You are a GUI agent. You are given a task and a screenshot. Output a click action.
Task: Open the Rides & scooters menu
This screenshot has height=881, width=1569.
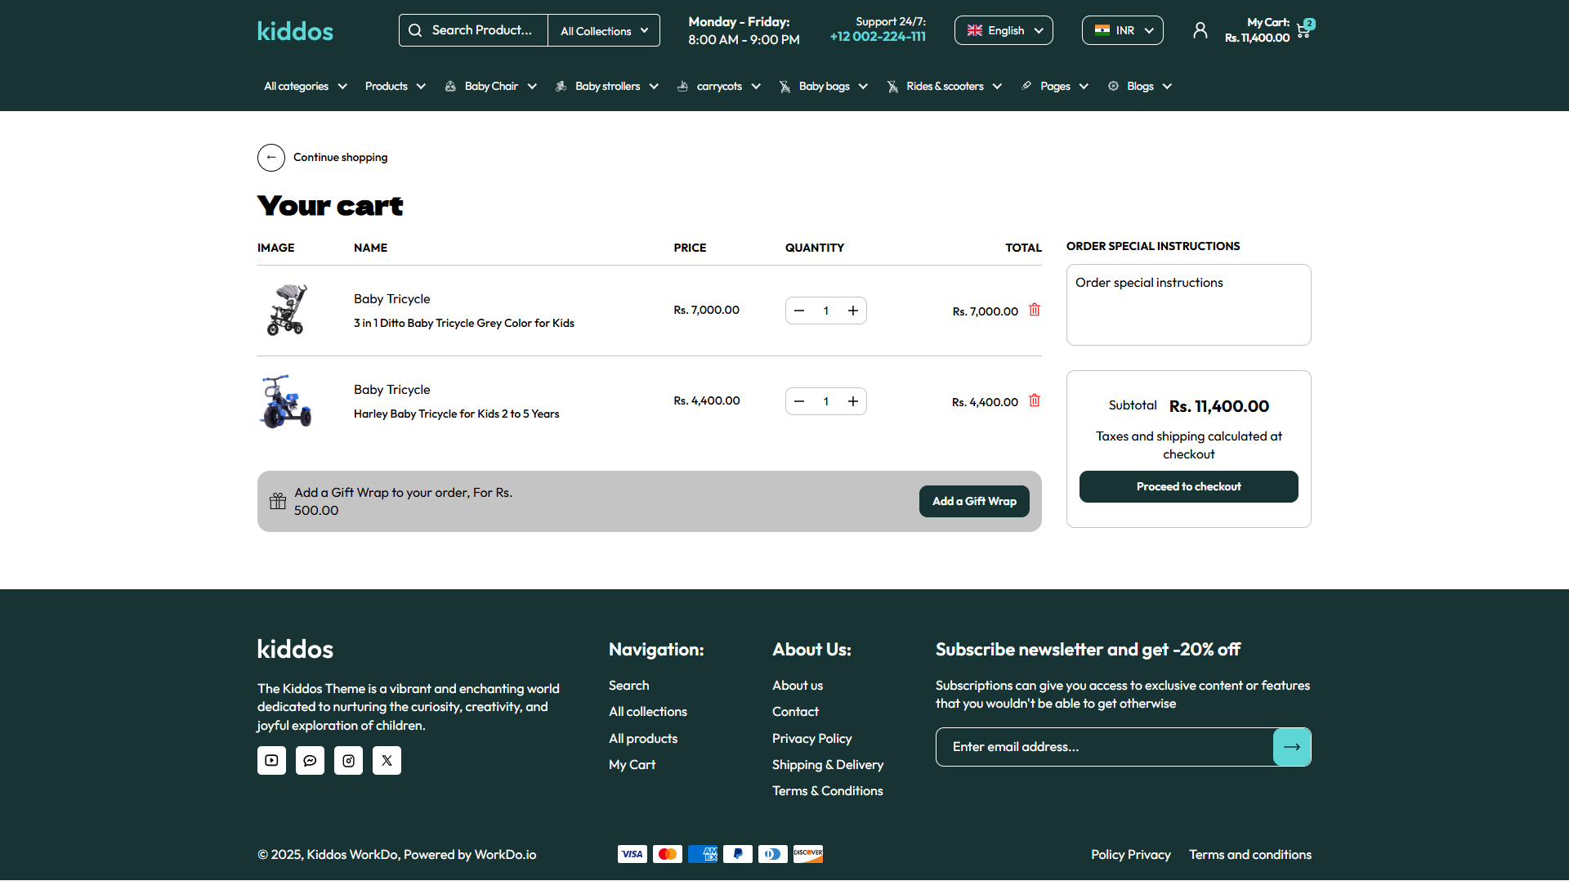pos(944,86)
